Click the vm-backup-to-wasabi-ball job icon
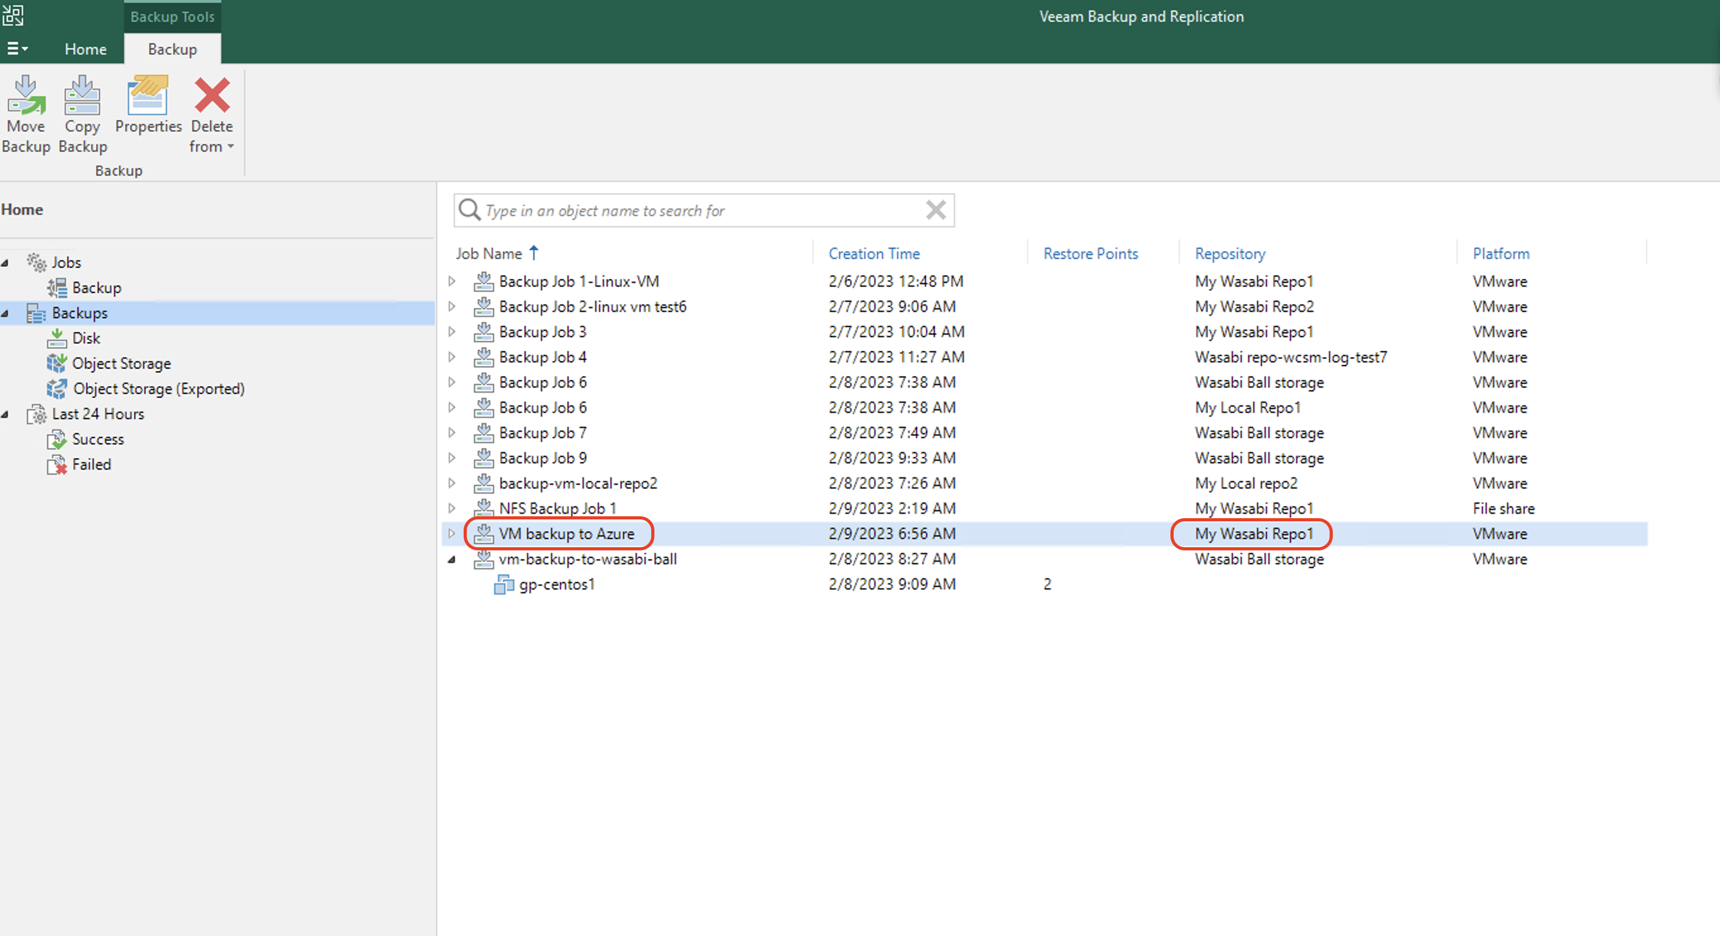This screenshot has height=936, width=1720. pyautogui.click(x=483, y=559)
